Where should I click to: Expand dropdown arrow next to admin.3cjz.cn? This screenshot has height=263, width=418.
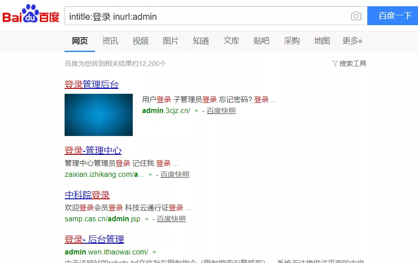(x=196, y=111)
